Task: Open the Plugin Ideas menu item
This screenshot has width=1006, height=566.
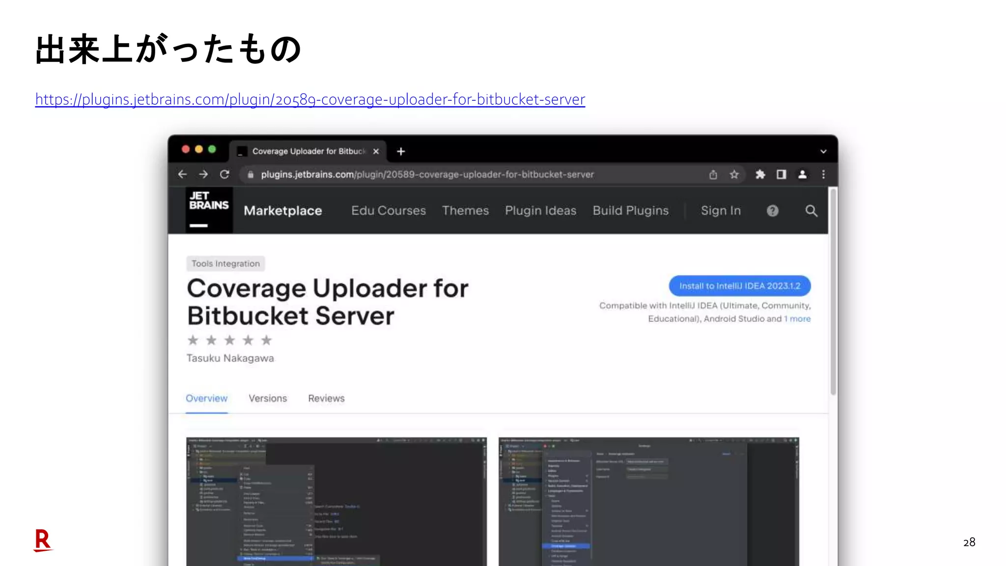Action: click(541, 211)
